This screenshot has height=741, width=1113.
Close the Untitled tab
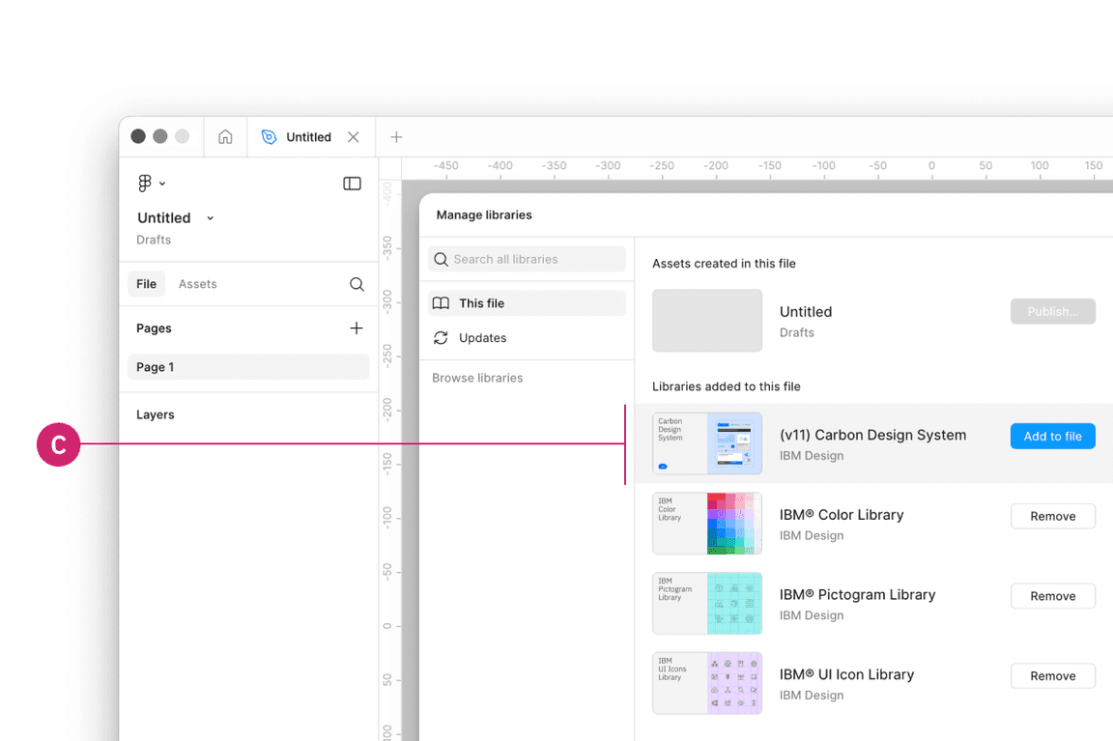click(354, 137)
